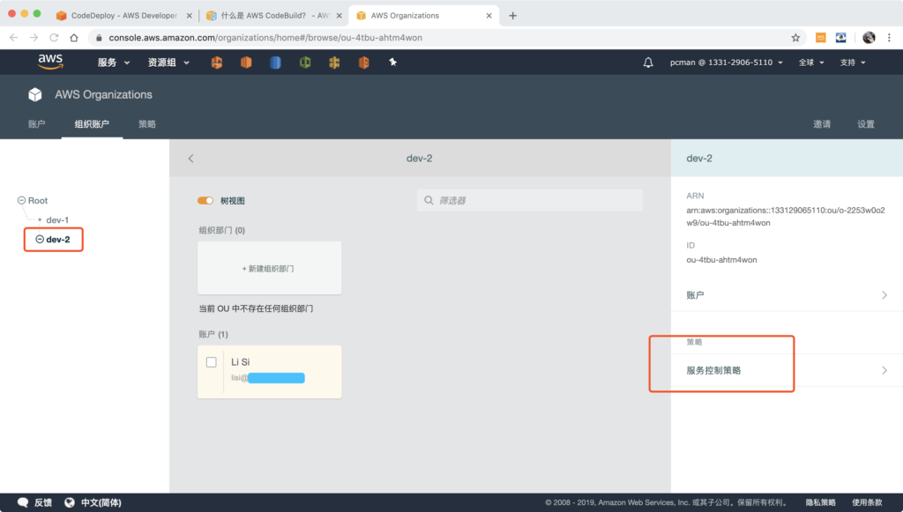Viewport: 903px width, 512px height.
Task: Reload the page
Action: point(54,38)
